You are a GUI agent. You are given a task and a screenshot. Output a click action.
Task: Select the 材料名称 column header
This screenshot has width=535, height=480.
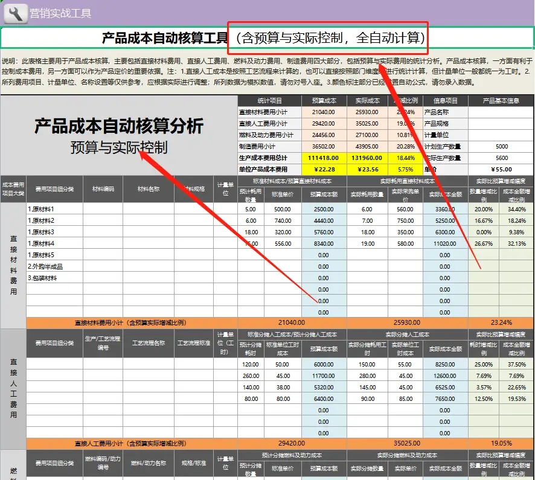149,188
